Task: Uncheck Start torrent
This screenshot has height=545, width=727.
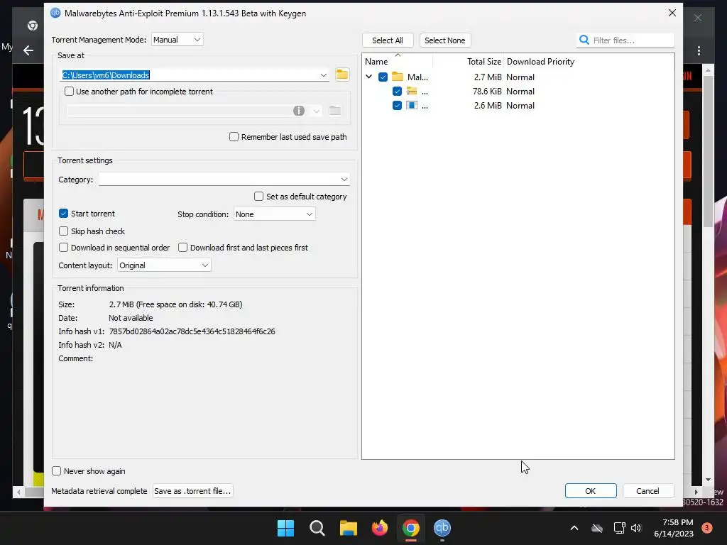Action: (63, 213)
